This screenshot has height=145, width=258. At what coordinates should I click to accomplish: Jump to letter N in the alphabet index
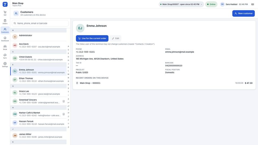pyautogui.click(x=68, y=78)
